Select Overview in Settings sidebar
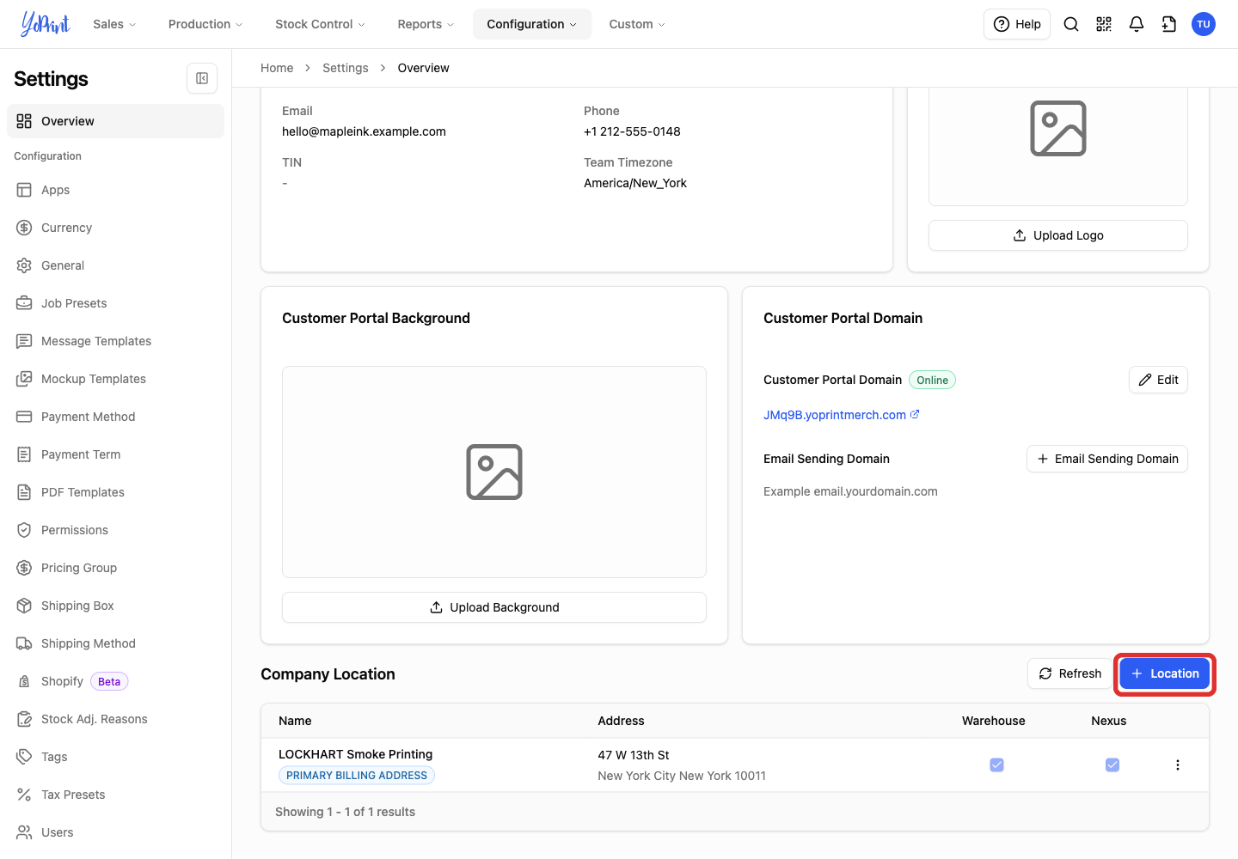This screenshot has width=1238, height=859. (x=115, y=121)
